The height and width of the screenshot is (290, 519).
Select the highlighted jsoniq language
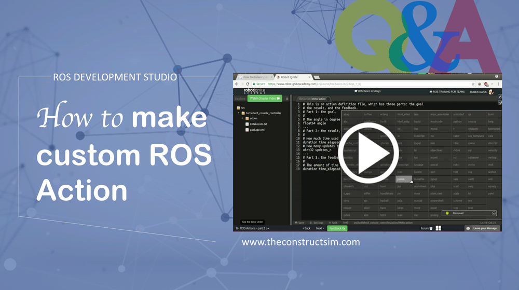pos(403,179)
